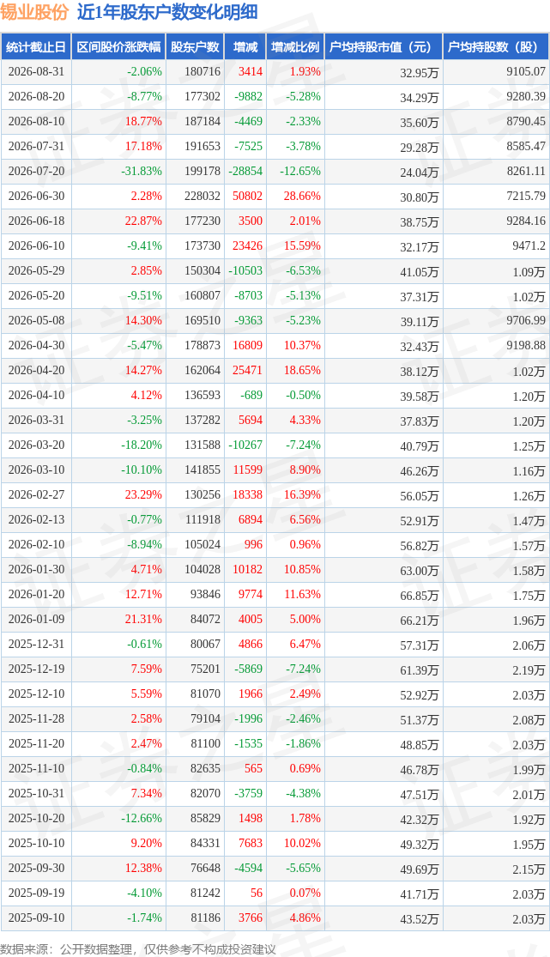Click the 50802 increase value cell

[x=245, y=196]
